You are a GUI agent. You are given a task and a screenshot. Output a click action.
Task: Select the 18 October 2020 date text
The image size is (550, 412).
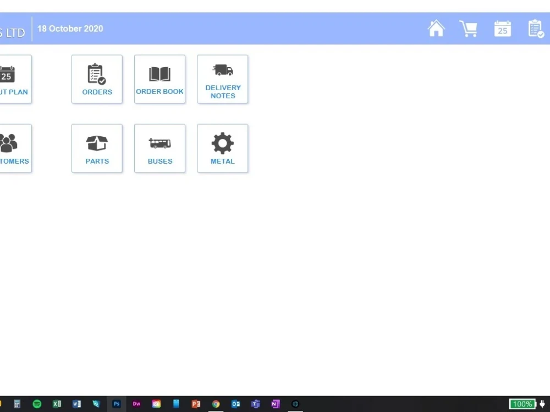click(70, 29)
